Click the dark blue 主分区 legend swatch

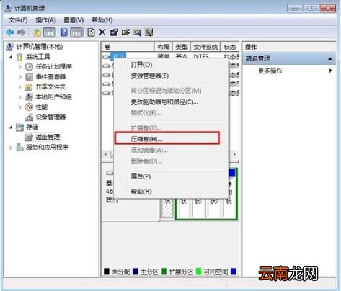coord(135,271)
